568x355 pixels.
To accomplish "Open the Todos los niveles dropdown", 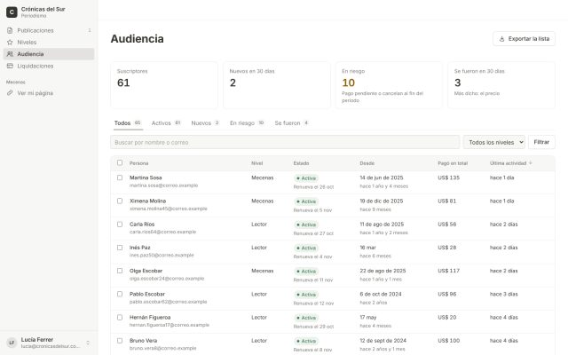I will coord(494,142).
